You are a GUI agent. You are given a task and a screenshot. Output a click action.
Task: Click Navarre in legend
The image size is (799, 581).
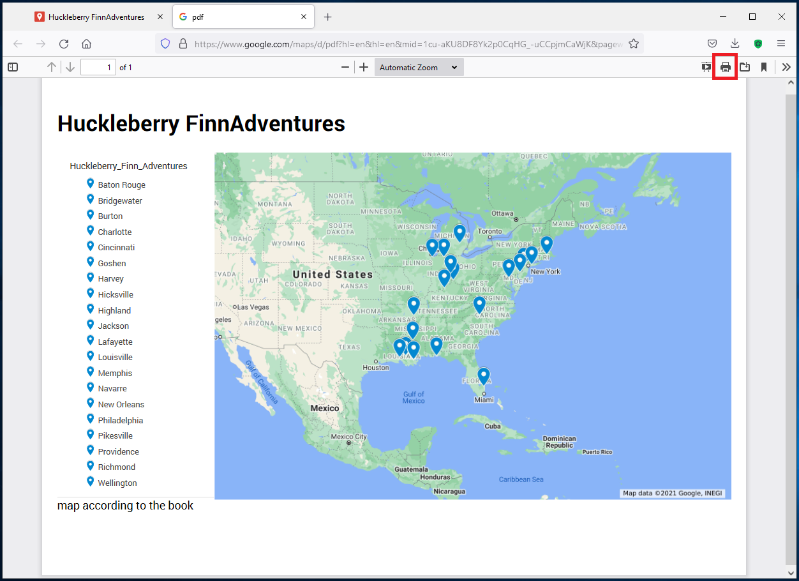112,389
